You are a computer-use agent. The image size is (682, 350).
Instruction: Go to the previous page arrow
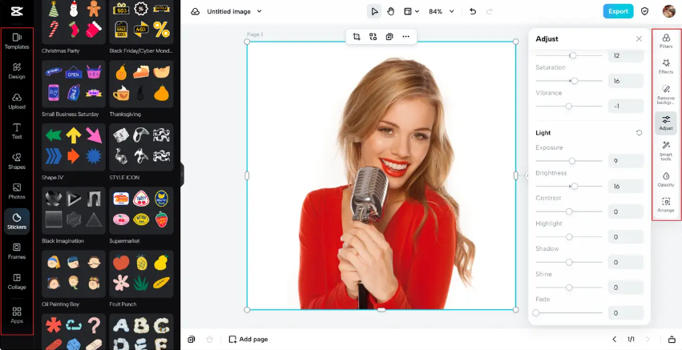point(615,339)
